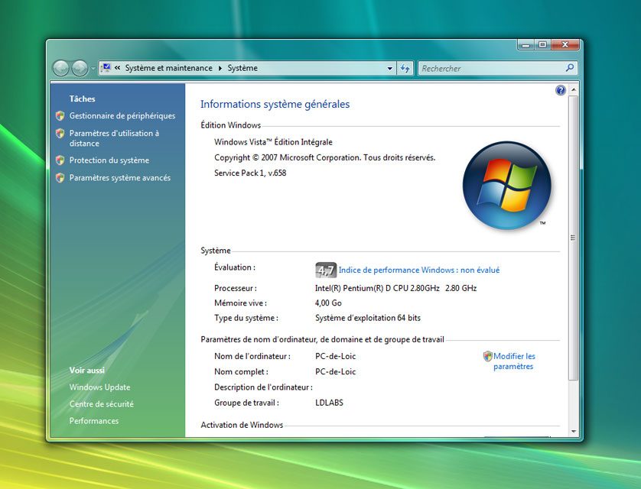Click the vertical scrollbar thumb
The width and height of the screenshot is (641, 489).
coord(574,238)
